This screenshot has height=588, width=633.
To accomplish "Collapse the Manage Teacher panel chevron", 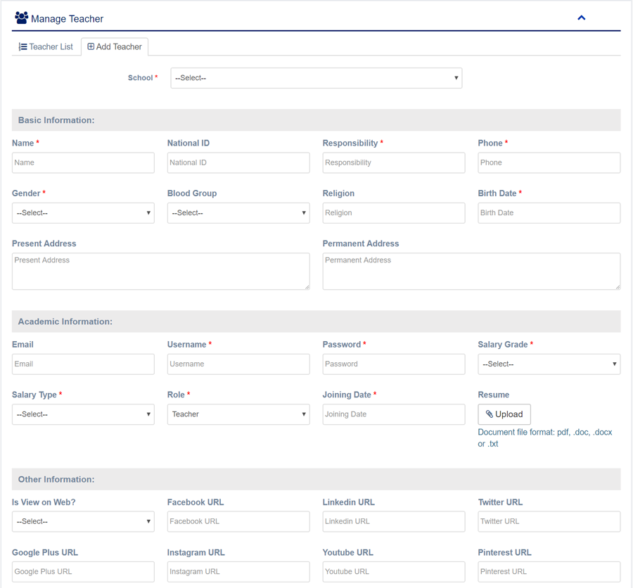I will (x=582, y=18).
